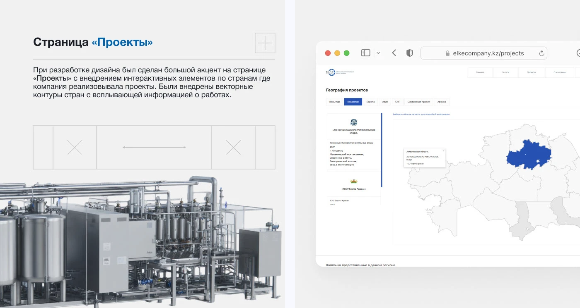Select the Казахстан region tab
The image size is (580, 308).
coord(353,102)
